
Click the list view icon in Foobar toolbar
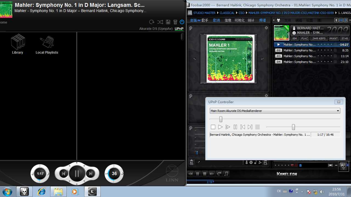tap(346, 20)
